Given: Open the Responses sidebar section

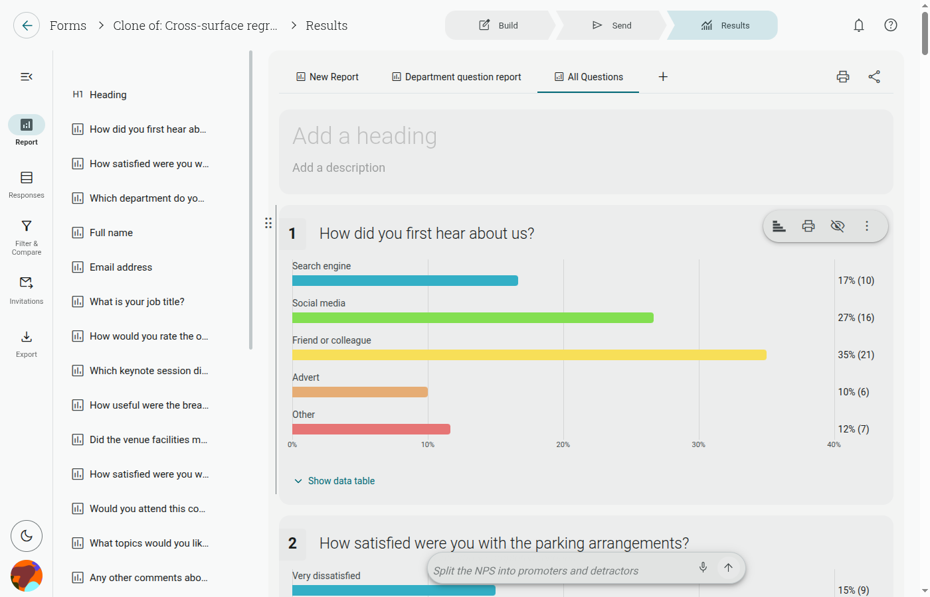Looking at the screenshot, I should [27, 184].
